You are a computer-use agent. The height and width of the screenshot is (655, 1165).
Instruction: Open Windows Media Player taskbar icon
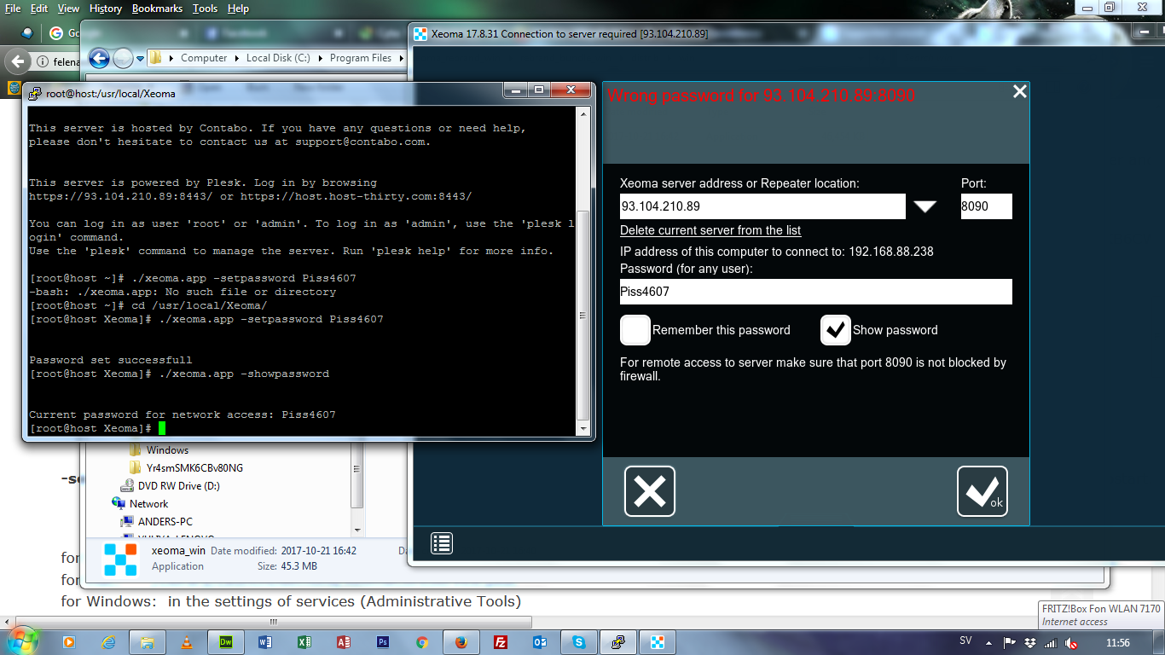69,642
